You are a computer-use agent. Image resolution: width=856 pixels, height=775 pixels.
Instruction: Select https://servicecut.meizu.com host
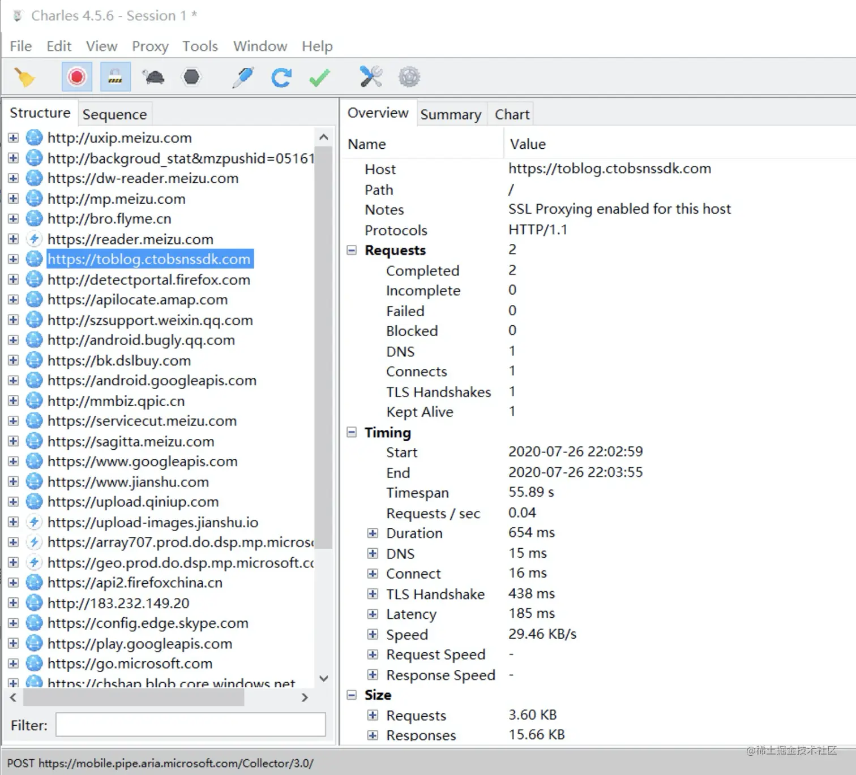click(142, 421)
